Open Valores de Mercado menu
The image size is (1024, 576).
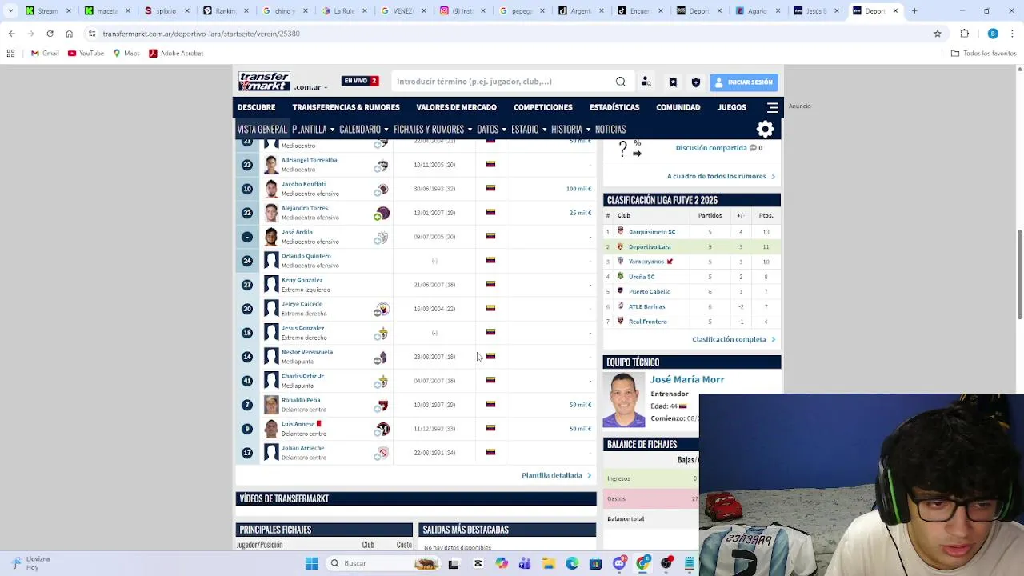(x=456, y=107)
